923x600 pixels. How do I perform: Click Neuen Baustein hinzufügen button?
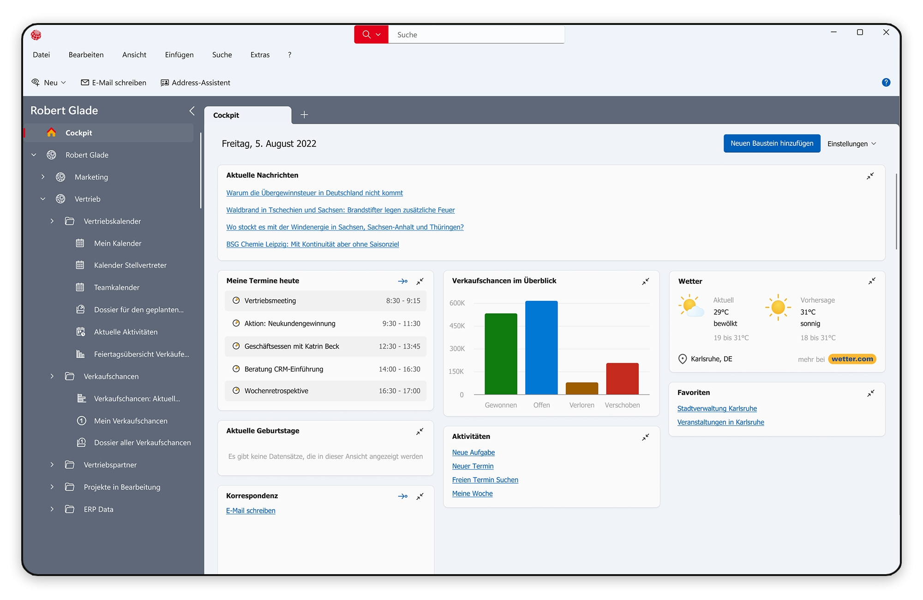pyautogui.click(x=772, y=144)
